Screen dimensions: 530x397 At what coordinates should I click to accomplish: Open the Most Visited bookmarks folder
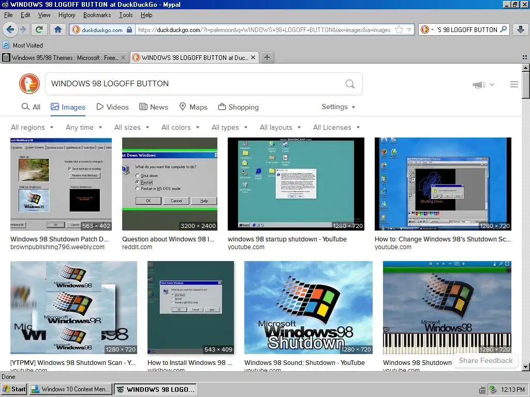coord(23,45)
